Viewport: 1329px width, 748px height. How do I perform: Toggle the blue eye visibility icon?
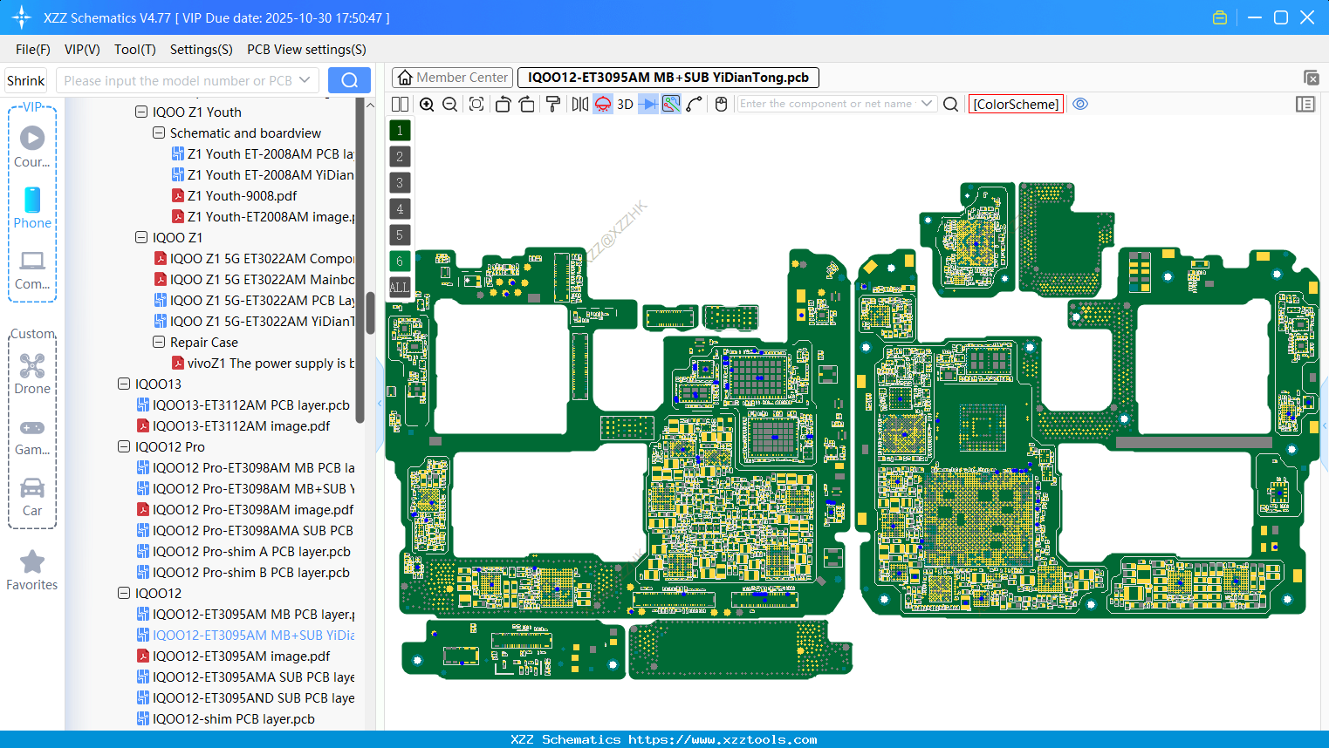click(1080, 104)
